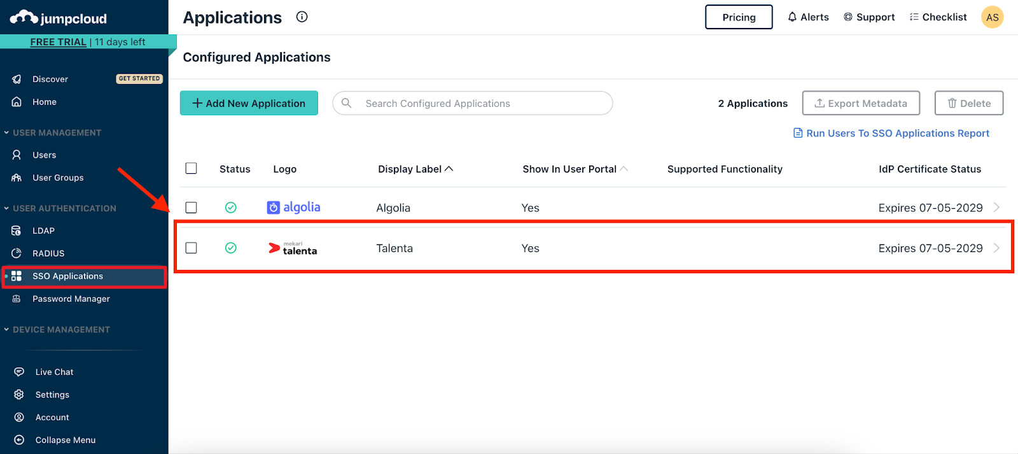Click the report document icon
Screen dimensions: 1018x454
[798, 133]
